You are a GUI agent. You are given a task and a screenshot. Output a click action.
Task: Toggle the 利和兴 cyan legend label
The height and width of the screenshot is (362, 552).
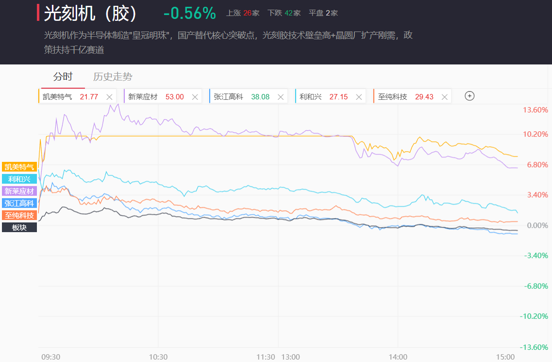click(19, 179)
